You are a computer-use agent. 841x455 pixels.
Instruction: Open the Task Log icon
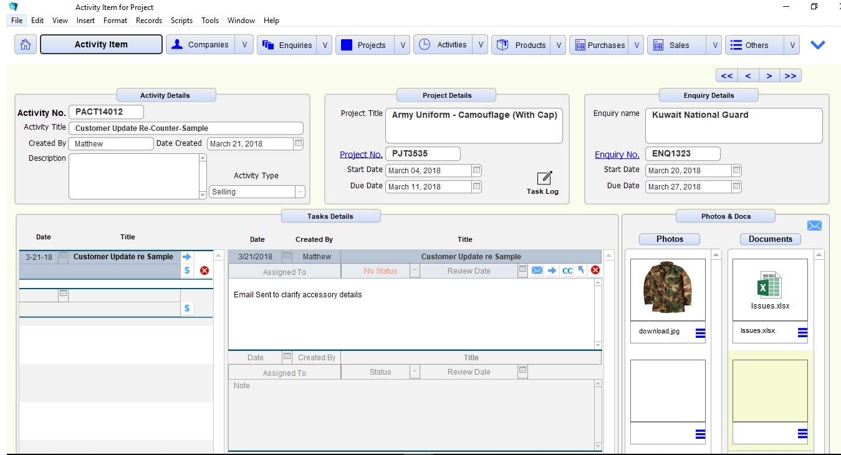544,178
